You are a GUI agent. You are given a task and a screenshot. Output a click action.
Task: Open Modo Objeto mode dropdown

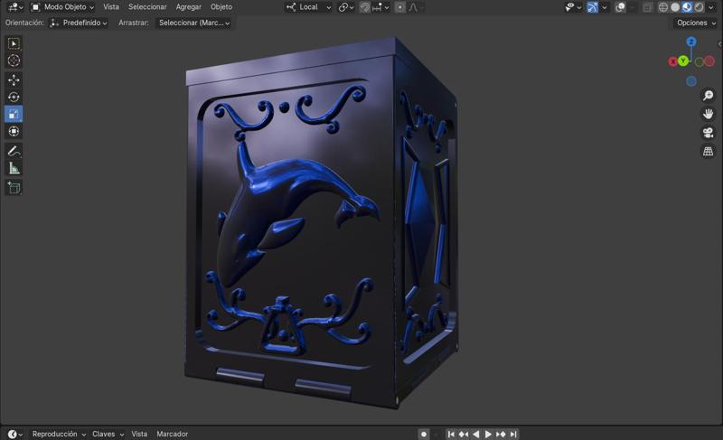[x=62, y=7]
